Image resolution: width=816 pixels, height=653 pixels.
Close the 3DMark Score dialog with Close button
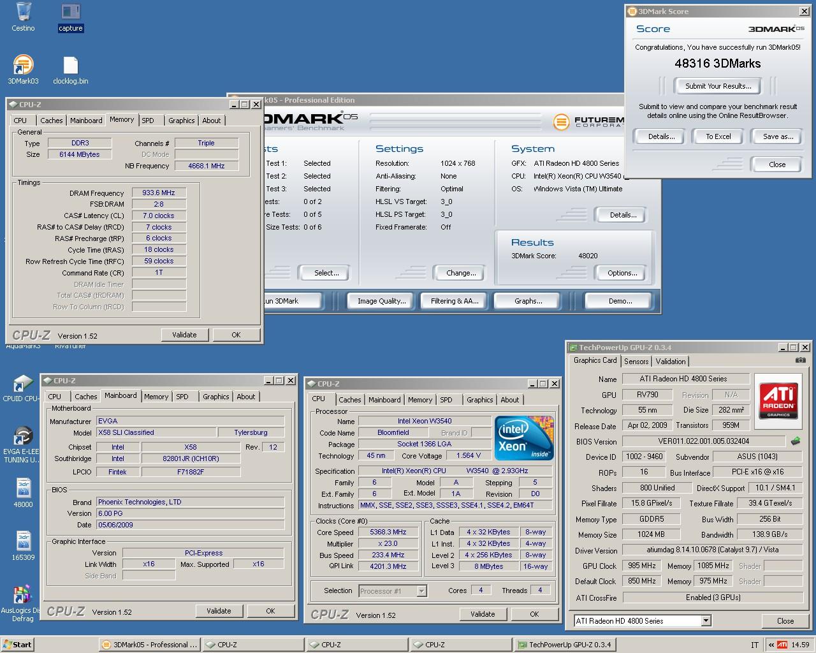(777, 165)
